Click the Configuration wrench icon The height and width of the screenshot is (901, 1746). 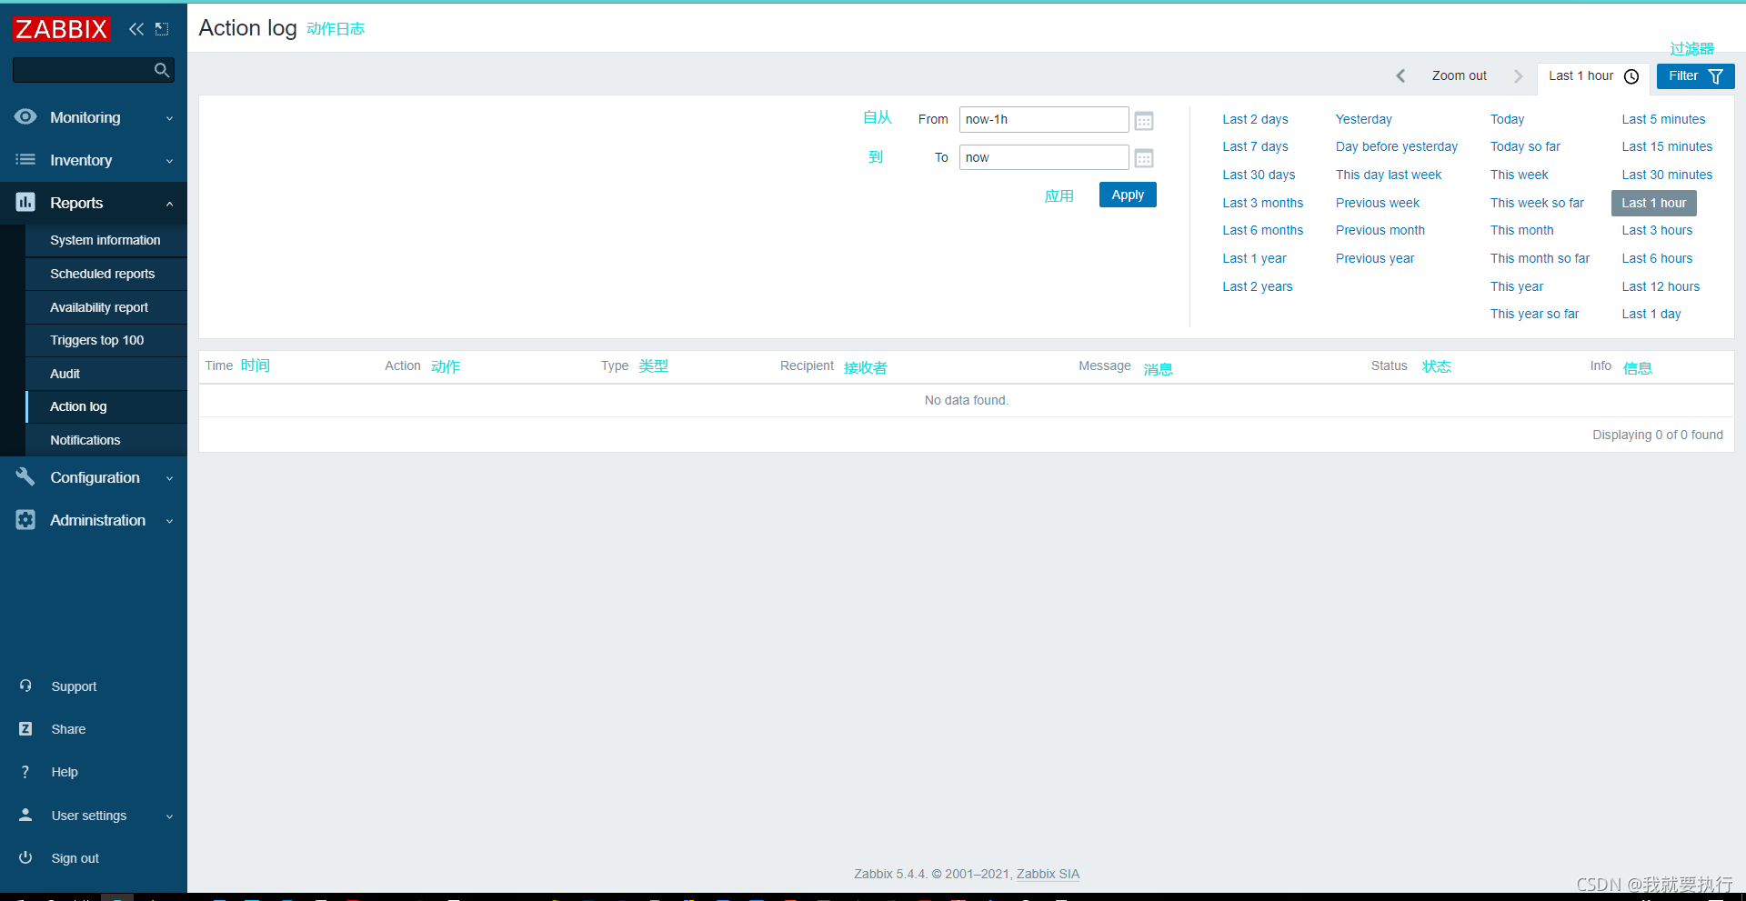tap(25, 476)
